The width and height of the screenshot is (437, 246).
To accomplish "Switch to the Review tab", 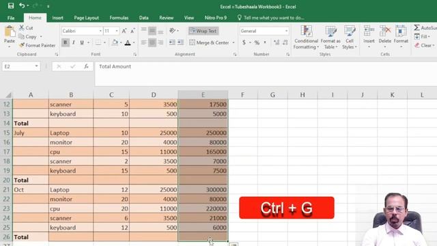I will coord(167,18).
